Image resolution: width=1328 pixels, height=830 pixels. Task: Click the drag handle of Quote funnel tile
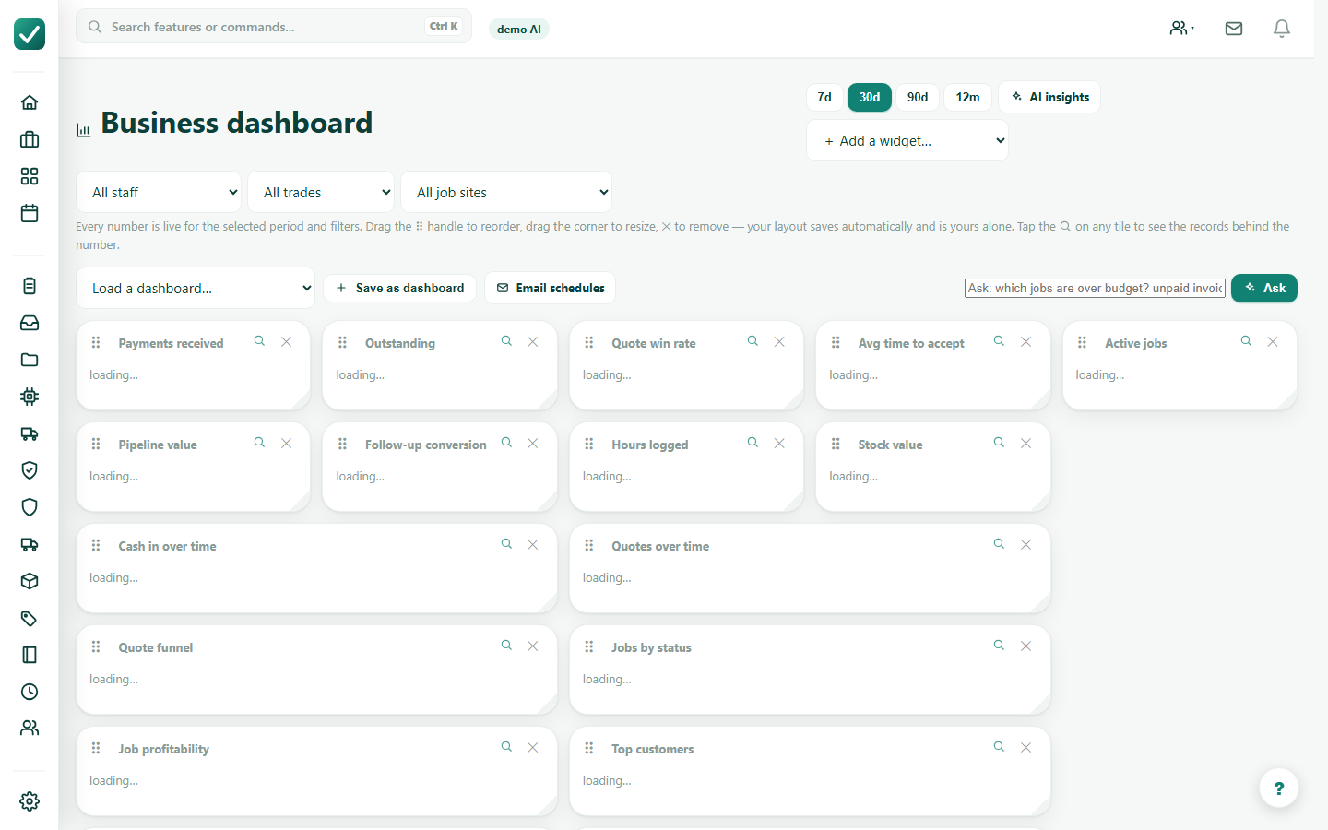[96, 646]
